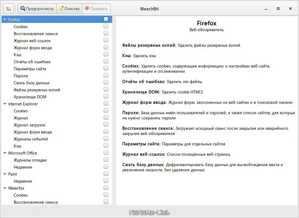Select the Microsoft Office row

pyautogui.click(x=57, y=153)
